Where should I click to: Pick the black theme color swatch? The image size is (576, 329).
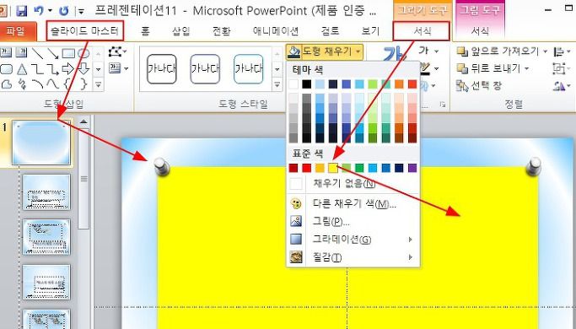[x=307, y=84]
